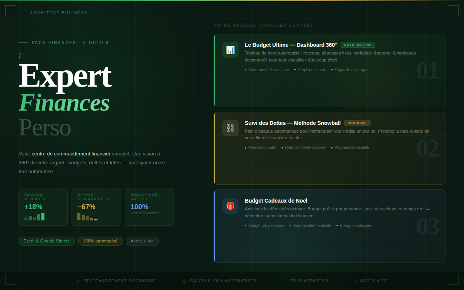Select the 100% automatisé pill

coord(100,241)
